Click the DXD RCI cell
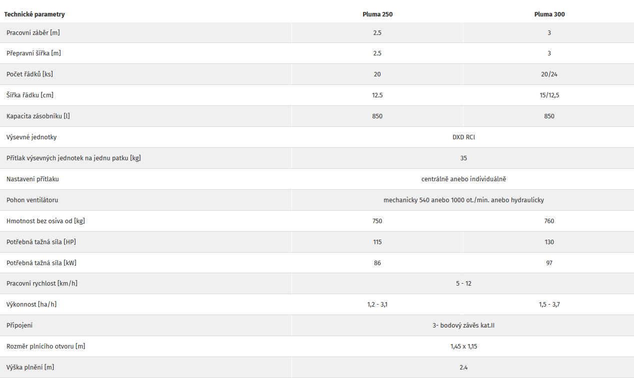The width and height of the screenshot is (634, 378). (x=463, y=137)
